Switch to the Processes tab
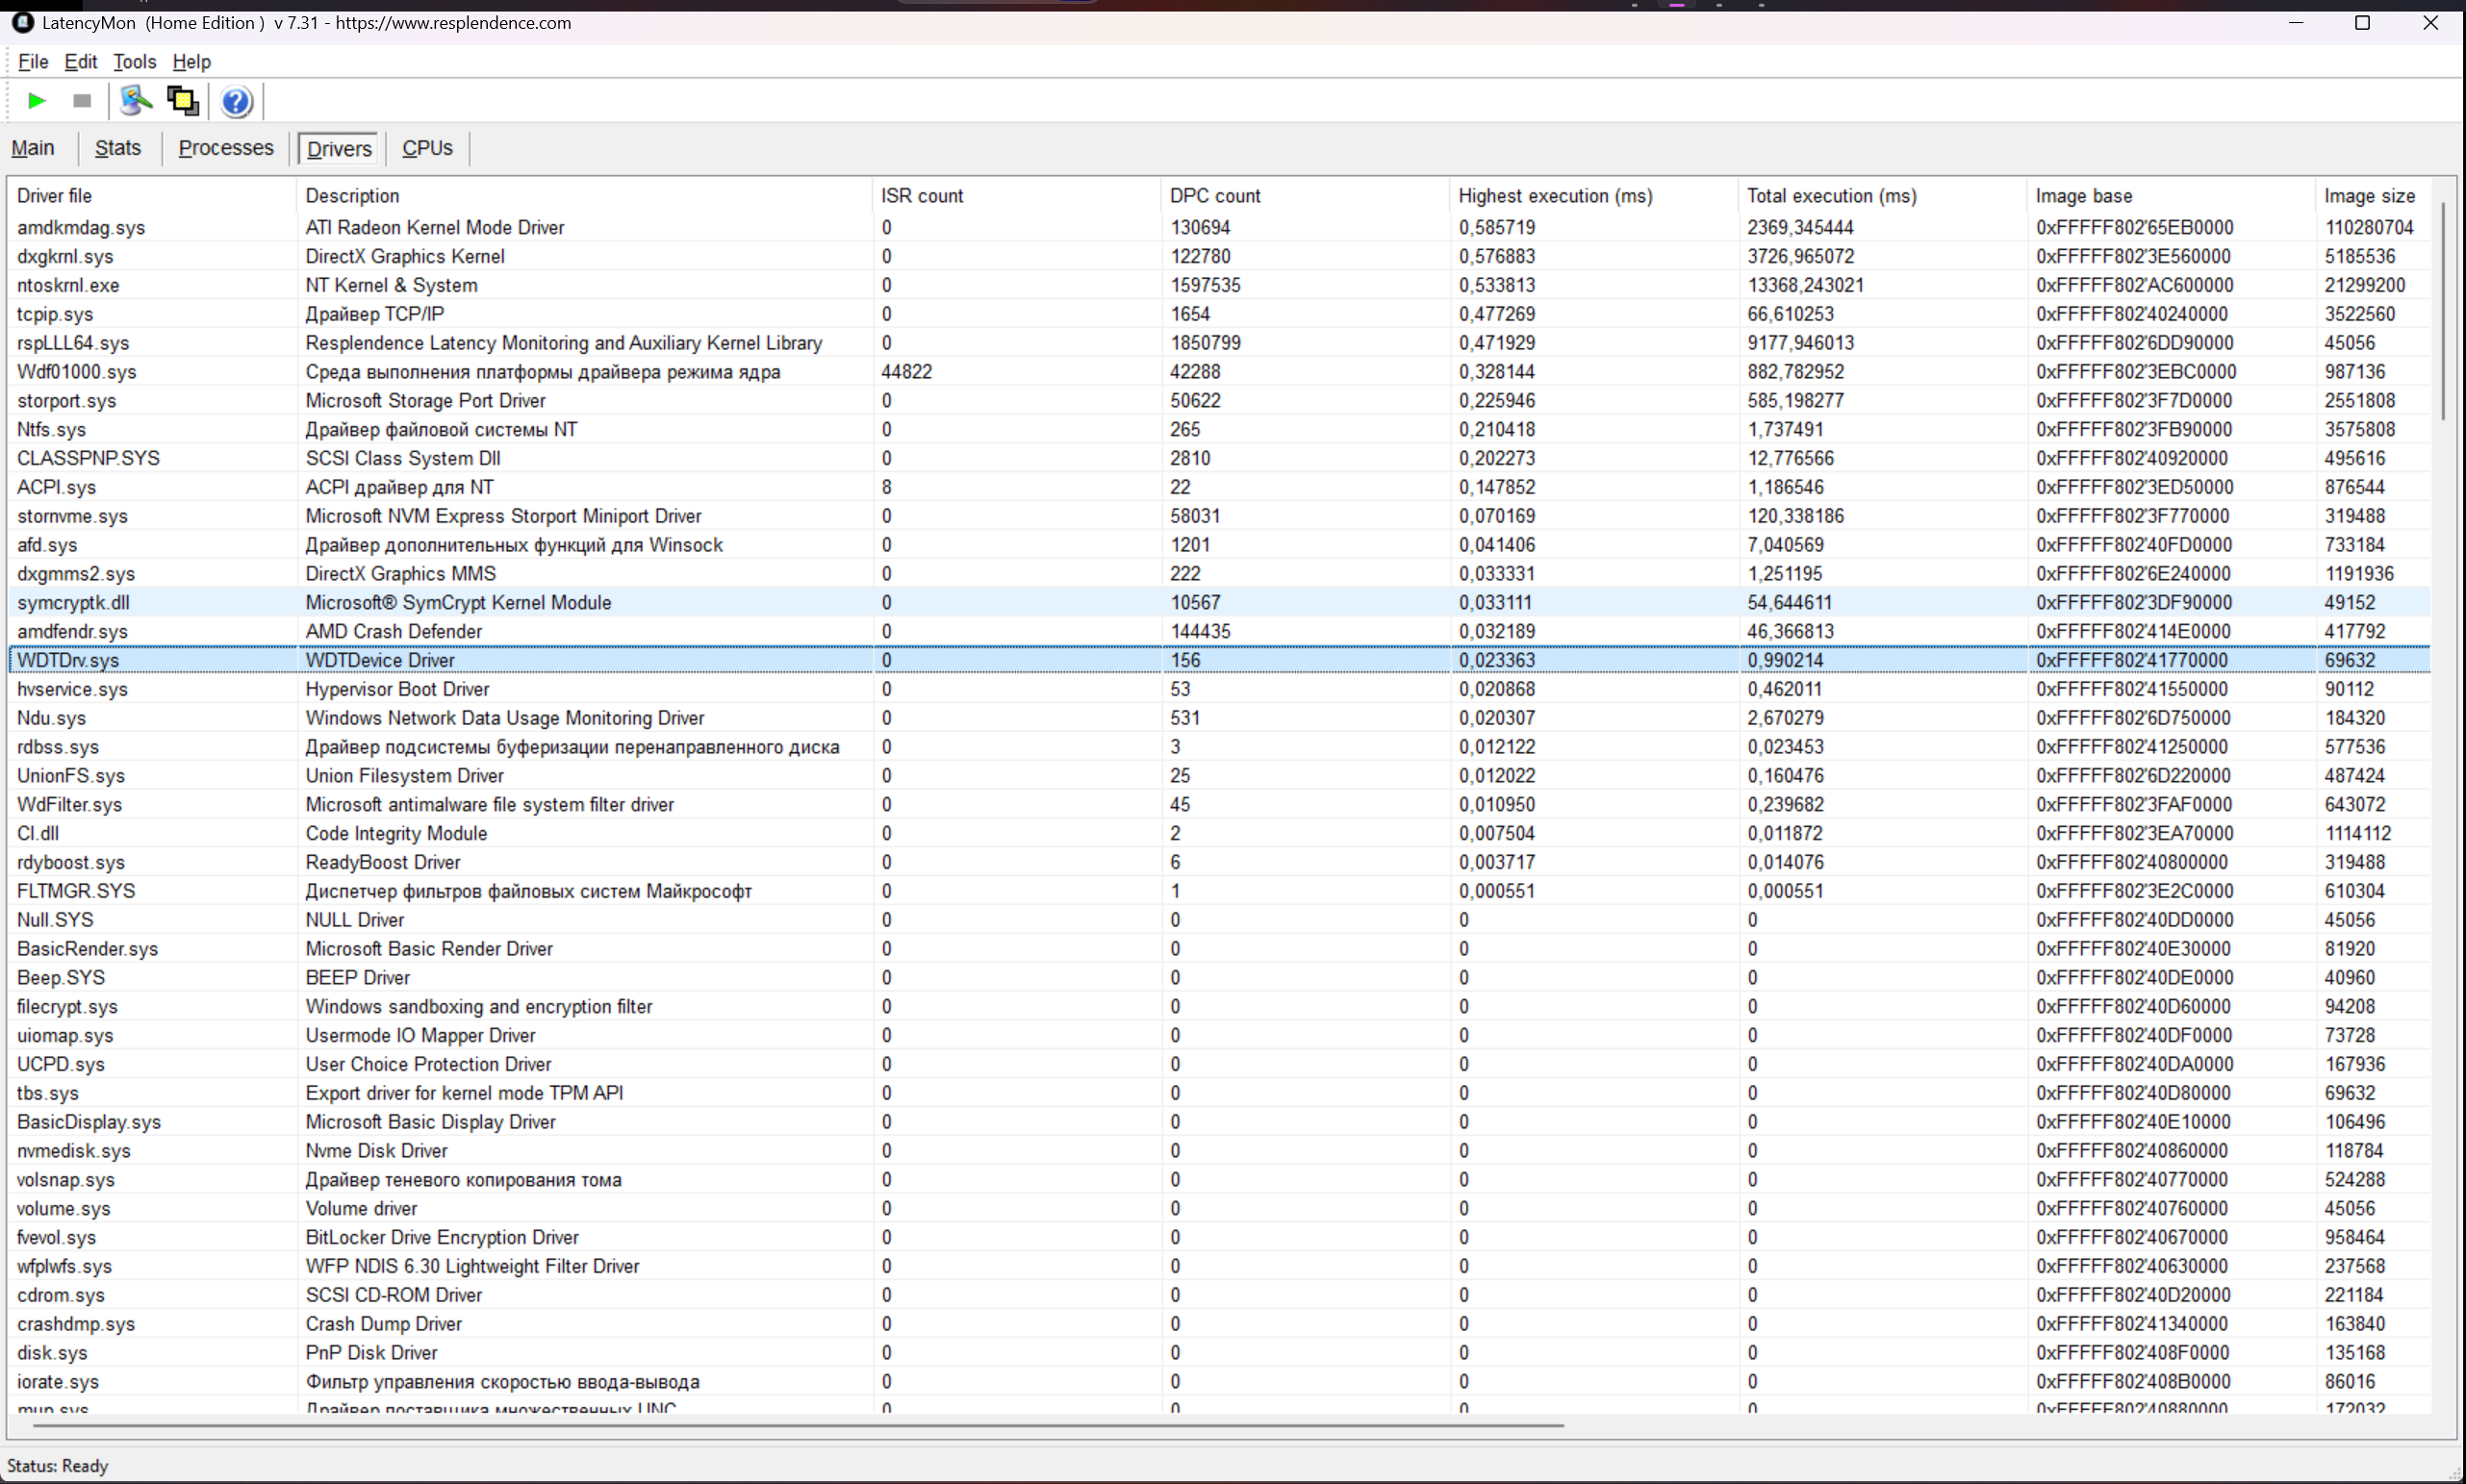2466x1484 pixels. [x=225, y=148]
